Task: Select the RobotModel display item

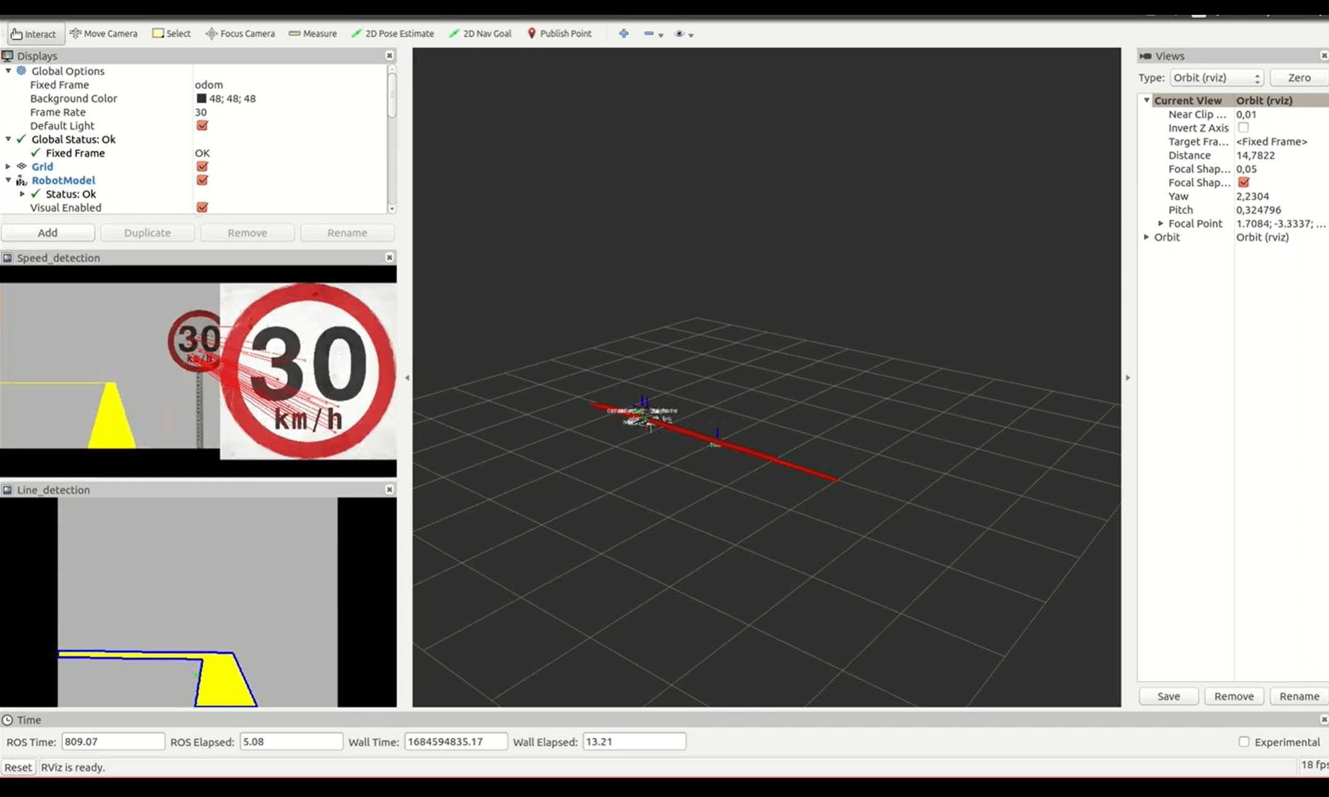Action: coord(63,180)
